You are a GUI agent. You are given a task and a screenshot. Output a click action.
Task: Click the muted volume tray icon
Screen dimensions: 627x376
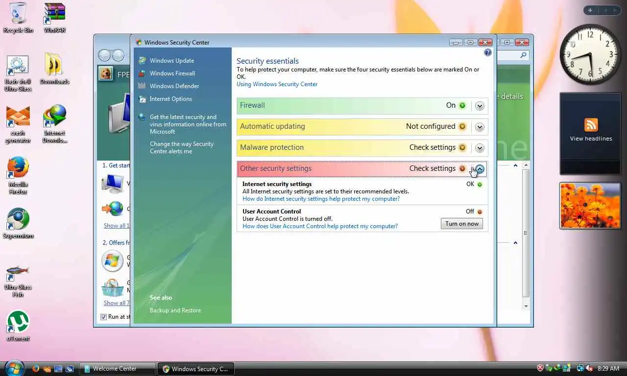tap(589, 368)
